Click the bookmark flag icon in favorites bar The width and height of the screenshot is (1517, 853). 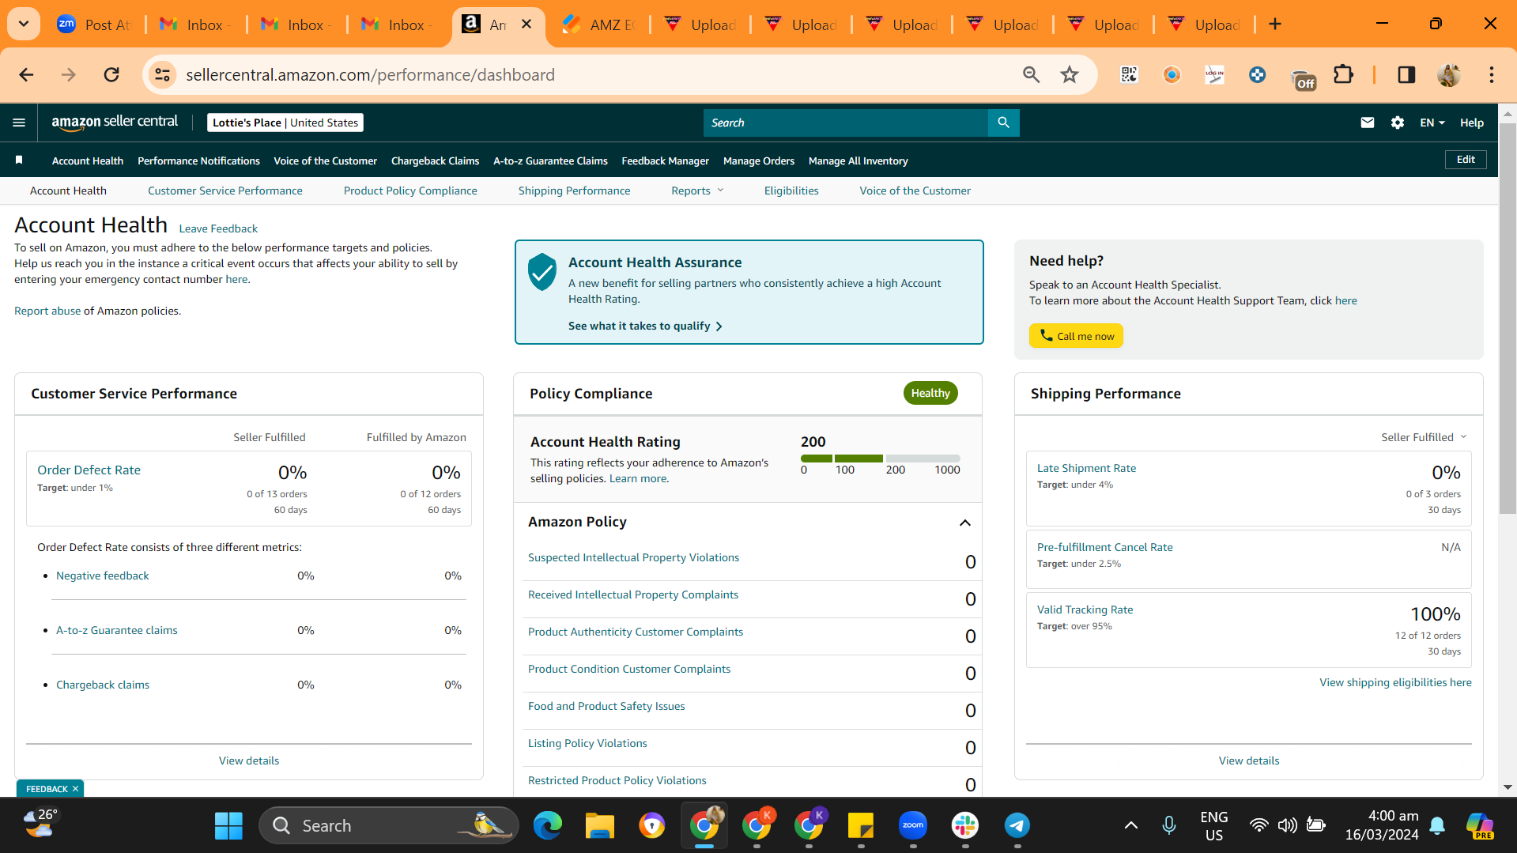tap(19, 160)
